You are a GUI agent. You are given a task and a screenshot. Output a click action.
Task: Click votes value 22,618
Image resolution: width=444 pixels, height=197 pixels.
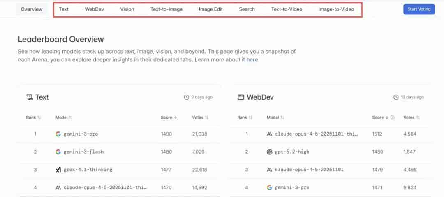[x=200, y=170]
